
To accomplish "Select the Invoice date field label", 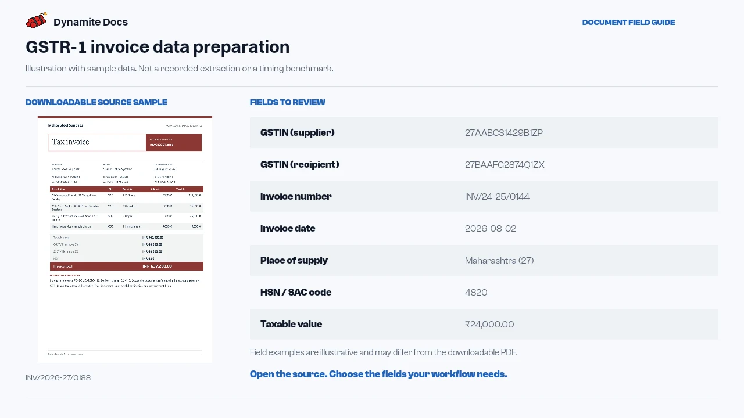I will coord(288,229).
